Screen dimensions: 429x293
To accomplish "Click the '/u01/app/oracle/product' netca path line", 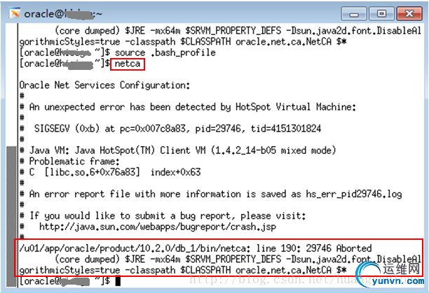I will coord(196,248).
